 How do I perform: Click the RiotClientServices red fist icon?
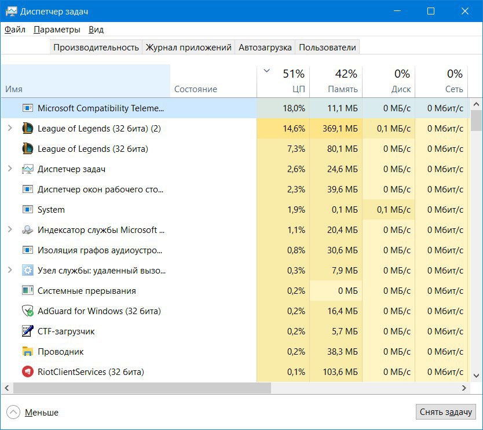(28, 371)
